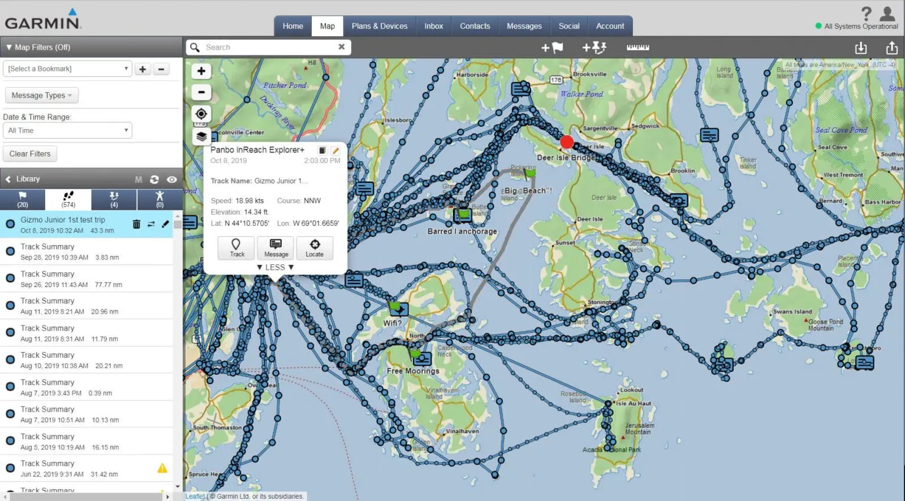The height and width of the screenshot is (501, 905).
Task: Toggle visibility of all Library items
Action: (x=172, y=179)
